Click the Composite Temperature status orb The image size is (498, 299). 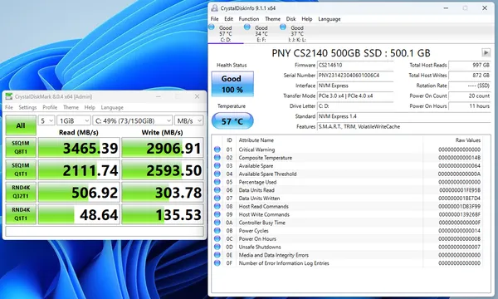[x=217, y=157]
